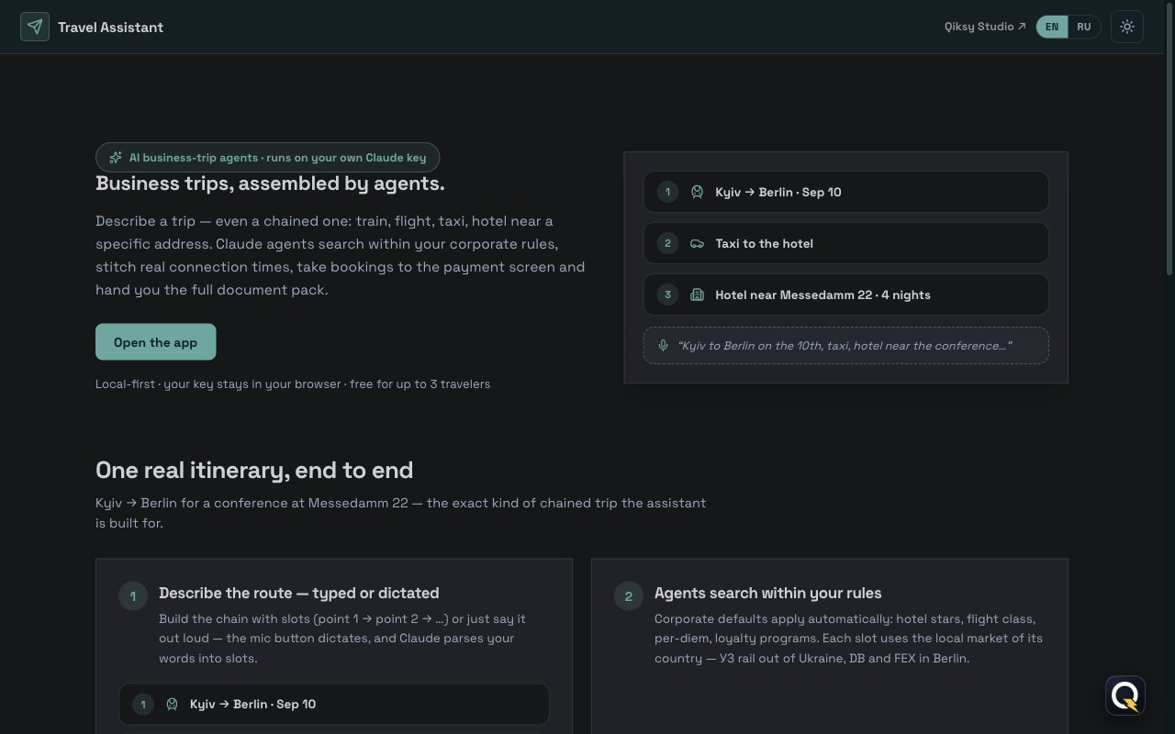Screen dimensions: 1175x734
Task: Select the EN language option
Action: 1052,27
